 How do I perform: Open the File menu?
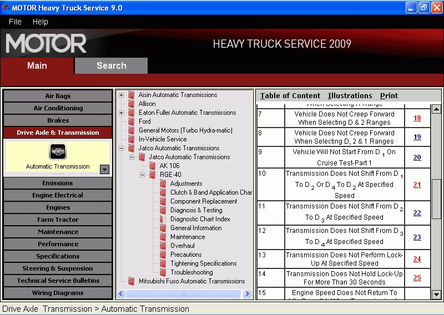click(15, 22)
